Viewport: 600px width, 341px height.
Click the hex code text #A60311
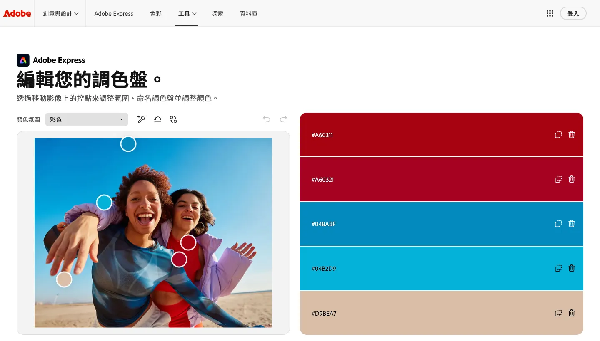coord(322,135)
